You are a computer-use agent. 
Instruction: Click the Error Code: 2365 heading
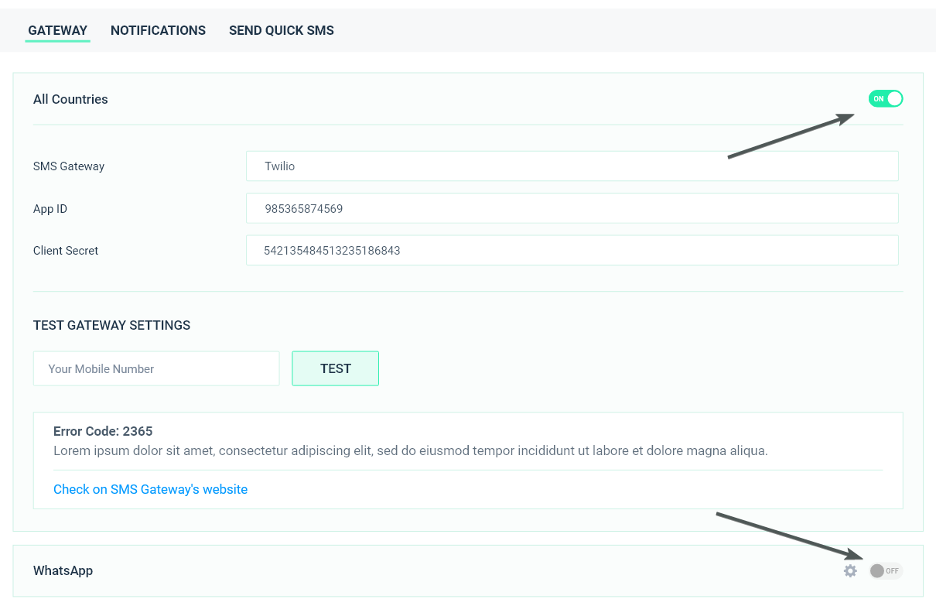(x=102, y=431)
